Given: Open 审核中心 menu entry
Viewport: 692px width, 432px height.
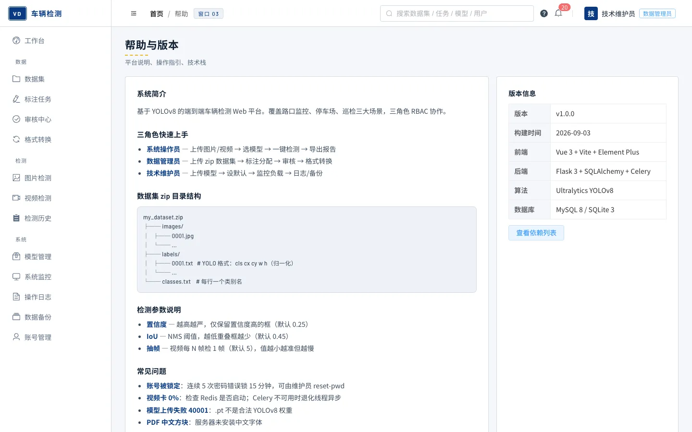Looking at the screenshot, I should 55,120.
